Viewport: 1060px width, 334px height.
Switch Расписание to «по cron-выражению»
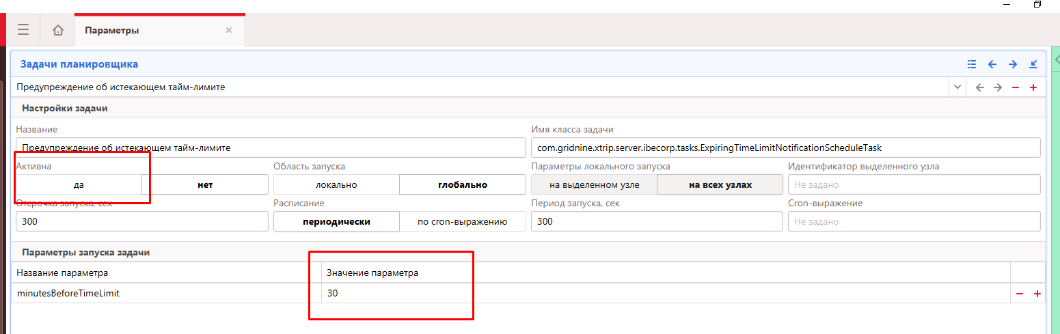463,221
